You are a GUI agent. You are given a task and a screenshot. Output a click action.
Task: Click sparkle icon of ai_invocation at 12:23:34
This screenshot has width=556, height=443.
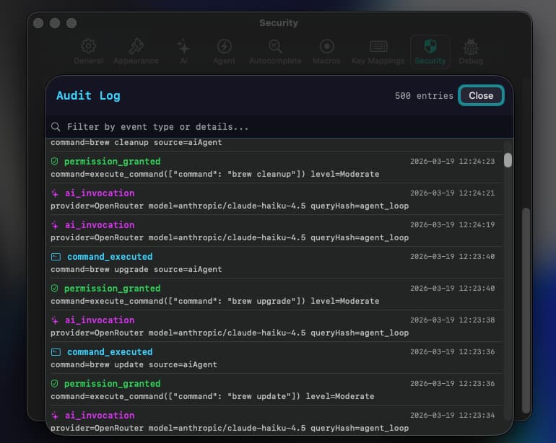[55, 416]
